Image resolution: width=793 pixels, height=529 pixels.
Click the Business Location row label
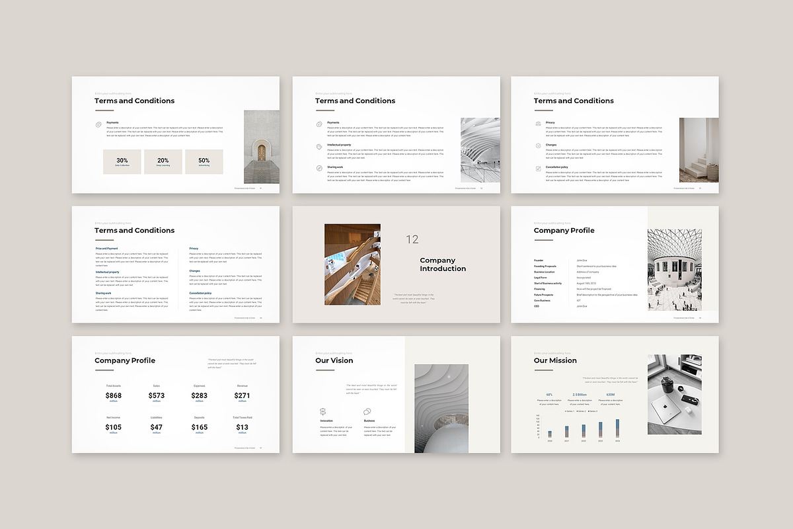[545, 272]
